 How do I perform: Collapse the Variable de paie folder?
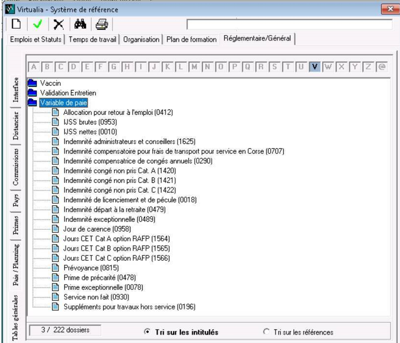(x=33, y=102)
